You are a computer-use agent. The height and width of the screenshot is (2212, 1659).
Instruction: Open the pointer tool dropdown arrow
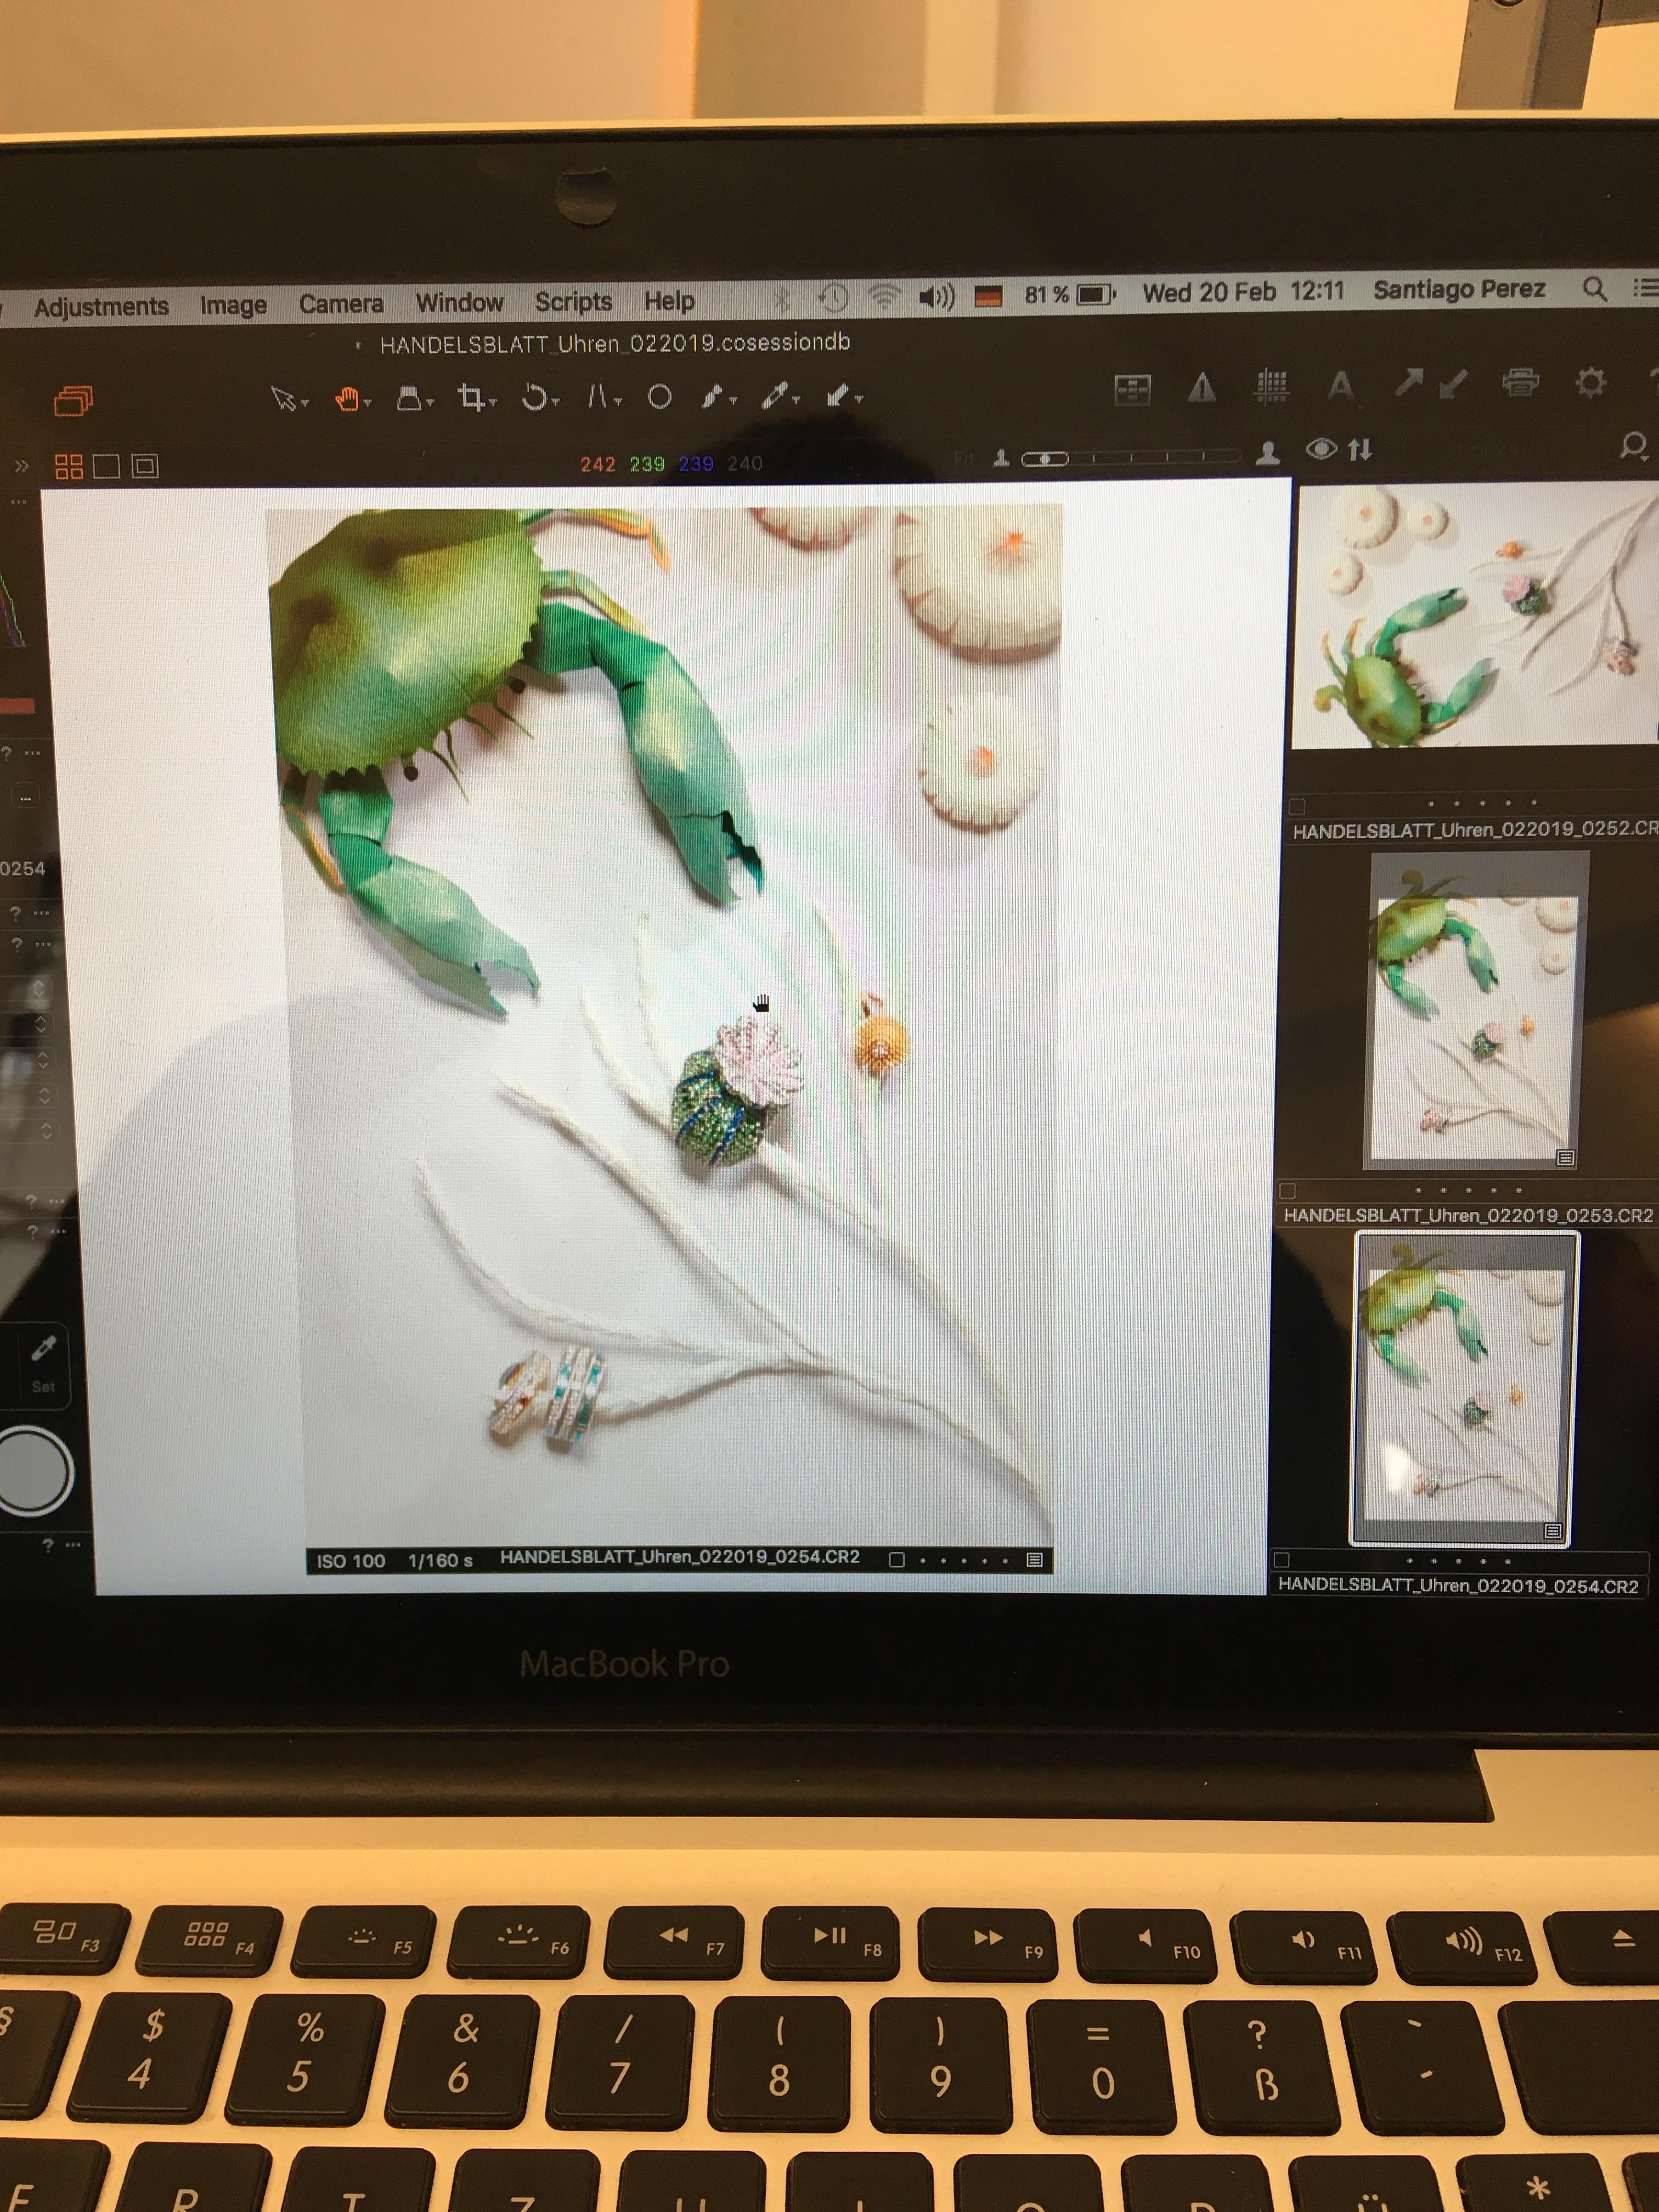click(x=304, y=403)
